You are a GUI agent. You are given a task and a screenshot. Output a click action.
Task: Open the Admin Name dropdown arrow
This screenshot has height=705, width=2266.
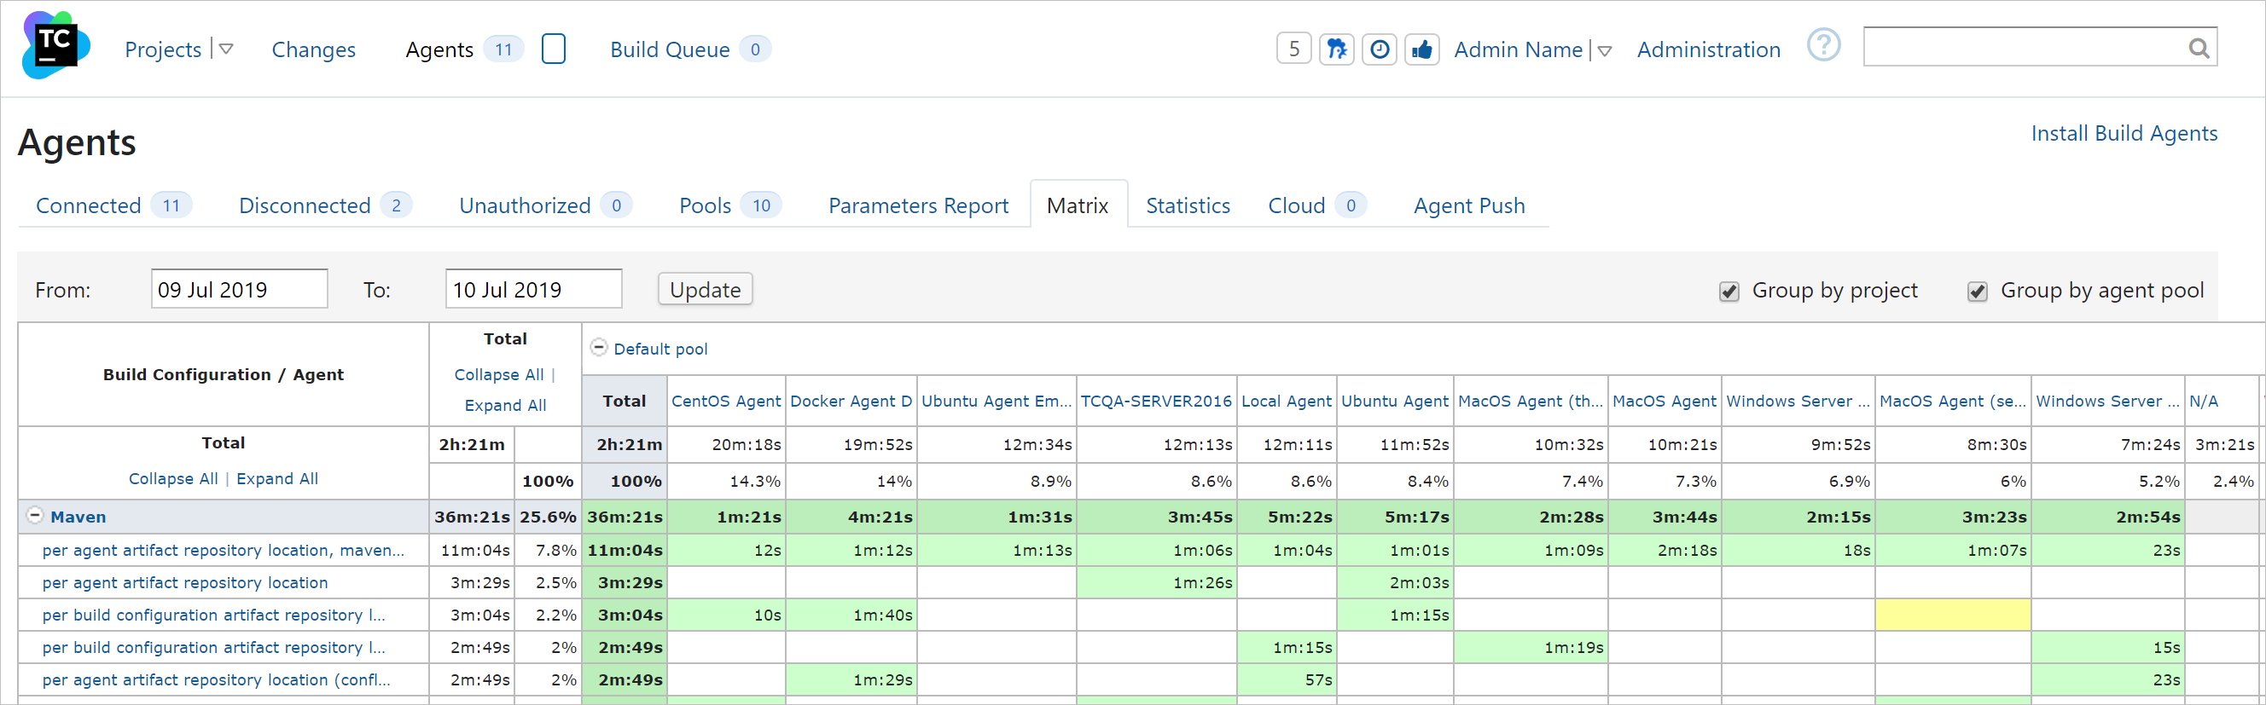[1605, 51]
